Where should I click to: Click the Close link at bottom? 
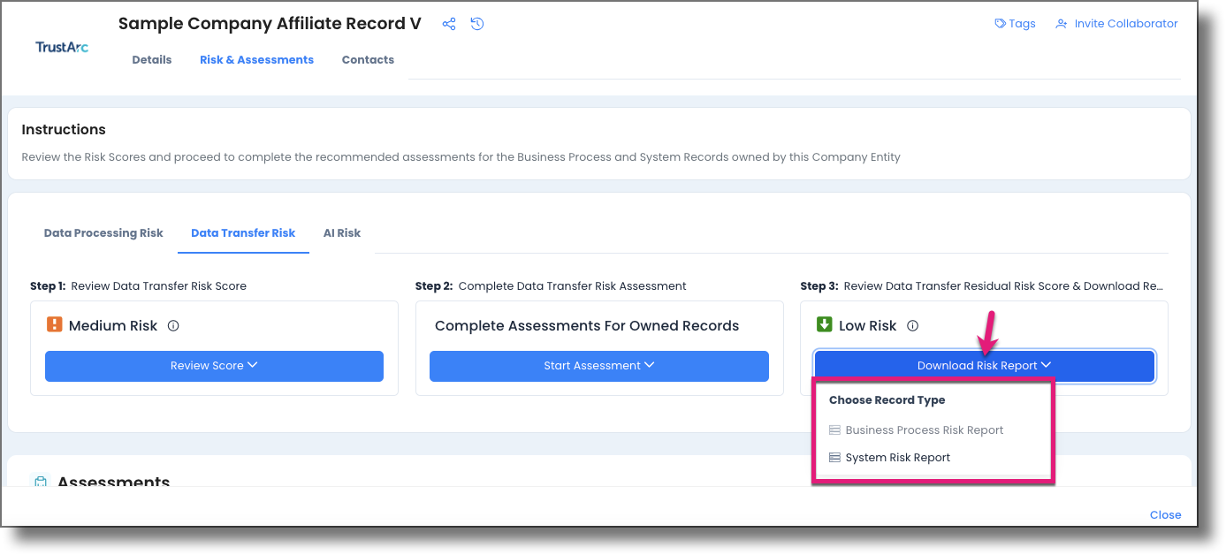pos(1165,515)
